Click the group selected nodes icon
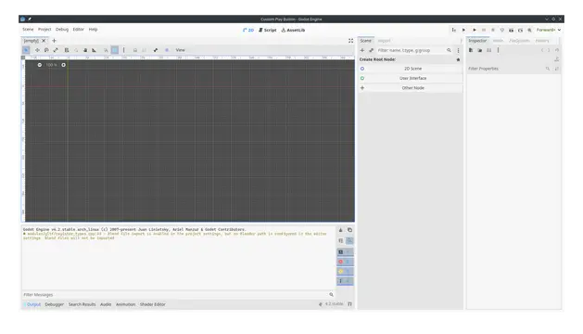The width and height of the screenshot is (583, 334). click(145, 50)
